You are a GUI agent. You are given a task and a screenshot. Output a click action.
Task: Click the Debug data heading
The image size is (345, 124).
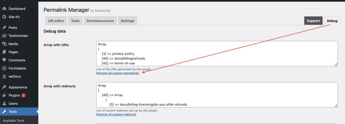(x=55, y=31)
